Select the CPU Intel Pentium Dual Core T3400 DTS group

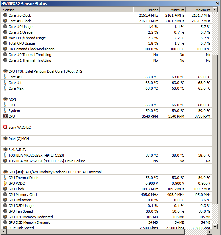coord(45,71)
